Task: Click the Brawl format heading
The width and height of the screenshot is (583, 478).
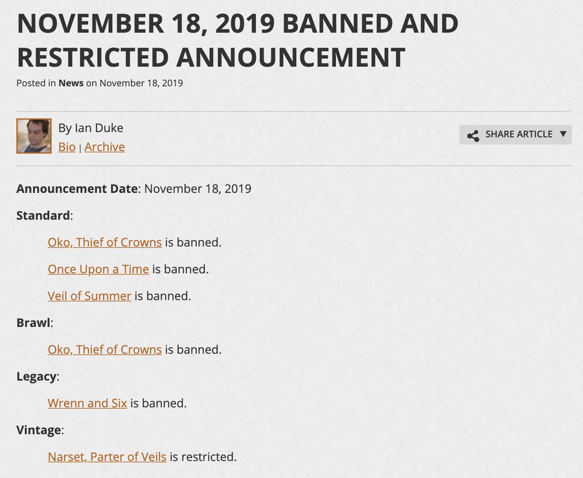Action: (x=33, y=323)
